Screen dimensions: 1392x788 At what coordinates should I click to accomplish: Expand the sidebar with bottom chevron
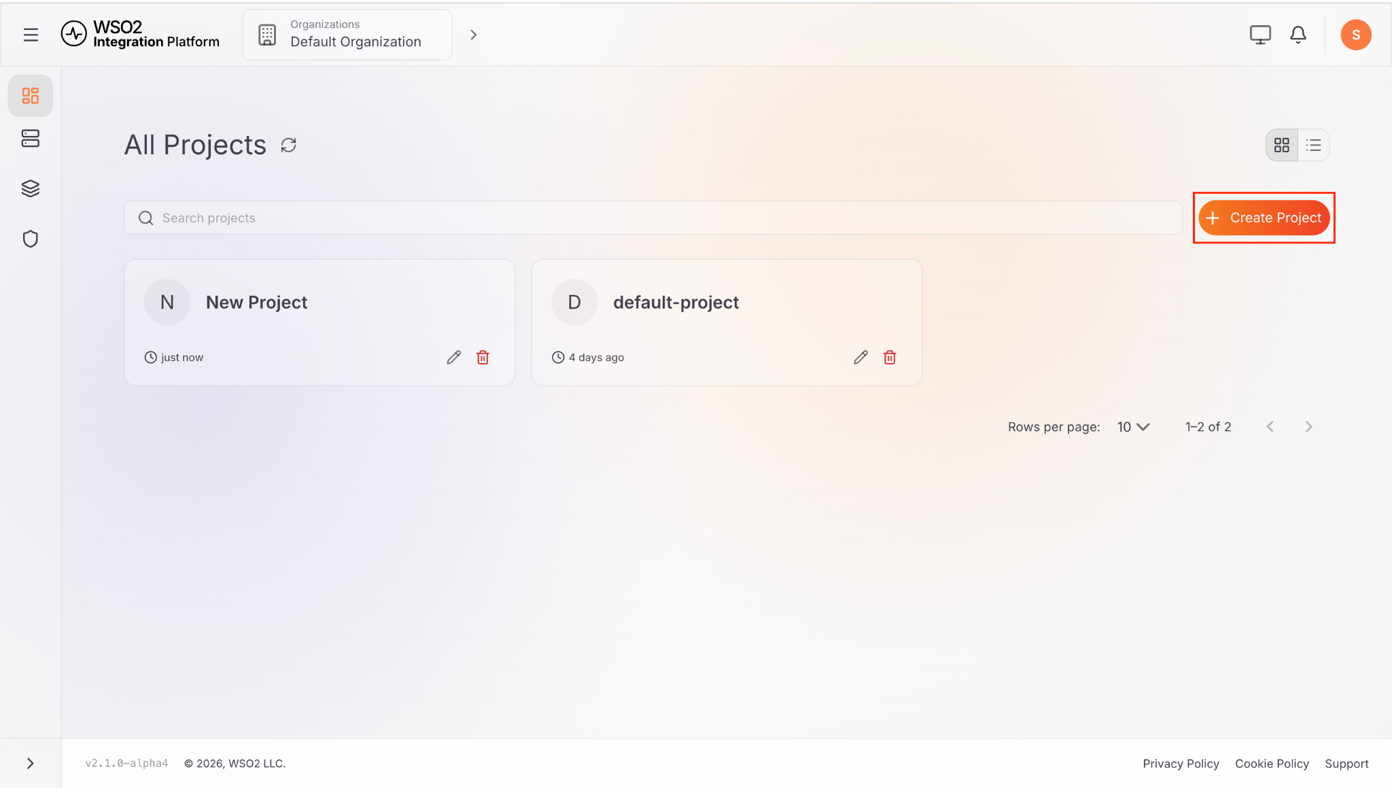coord(31,764)
